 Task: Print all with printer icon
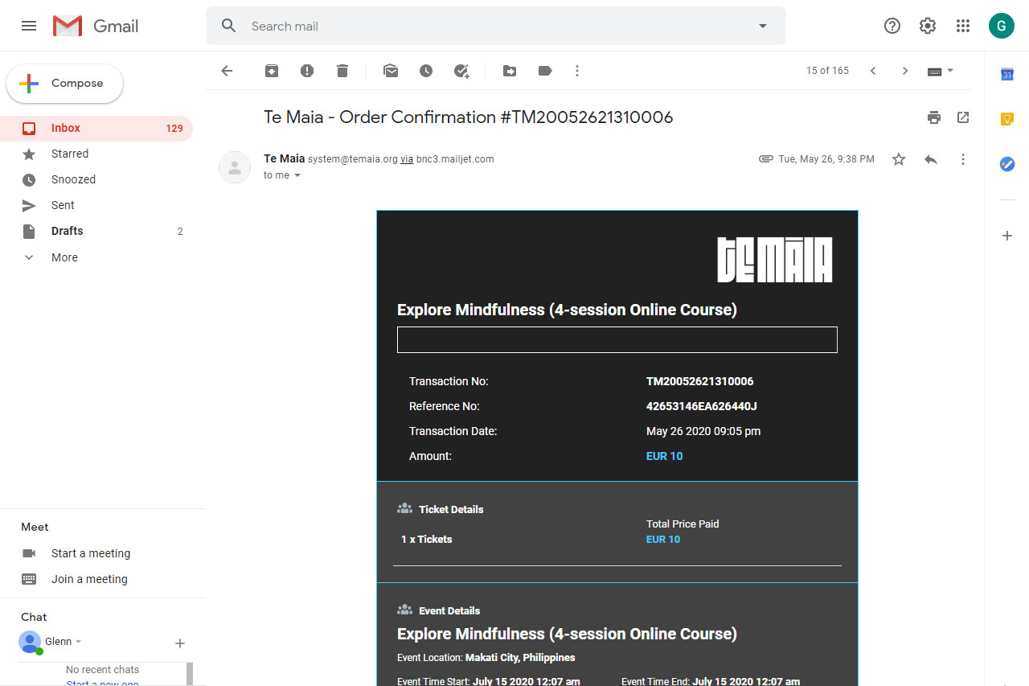tap(934, 117)
